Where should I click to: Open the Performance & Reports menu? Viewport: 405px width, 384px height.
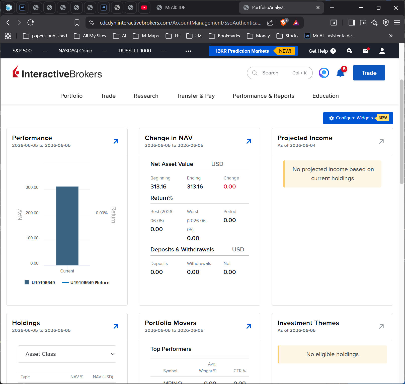click(263, 96)
